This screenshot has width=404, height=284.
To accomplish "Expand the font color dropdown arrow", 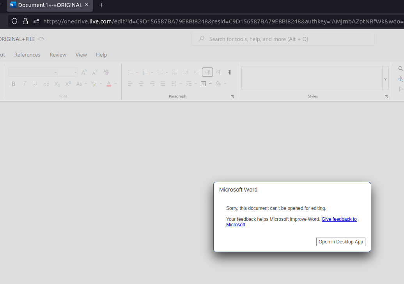I will click(x=116, y=84).
